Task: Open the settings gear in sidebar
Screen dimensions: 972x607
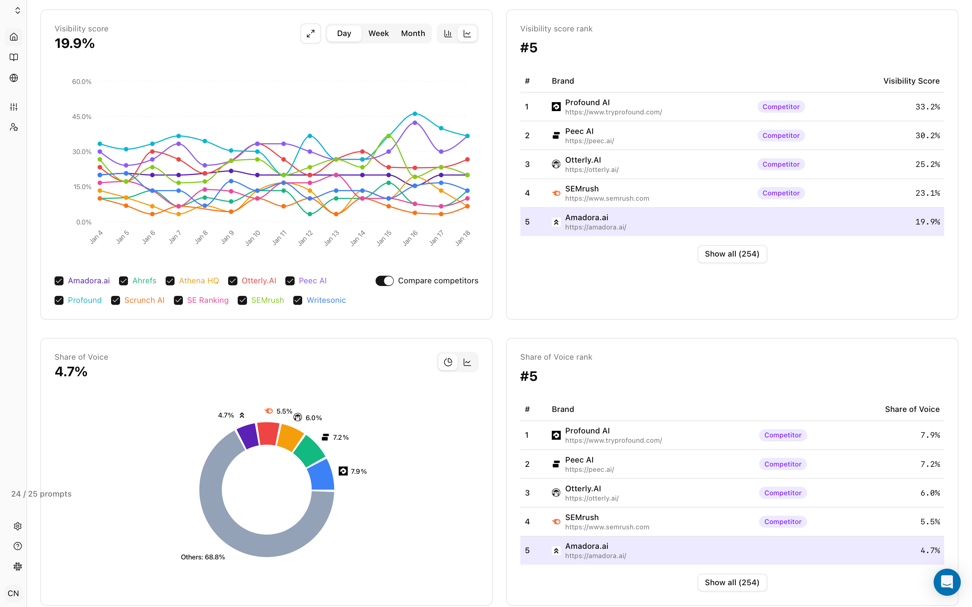Action: [x=18, y=526]
